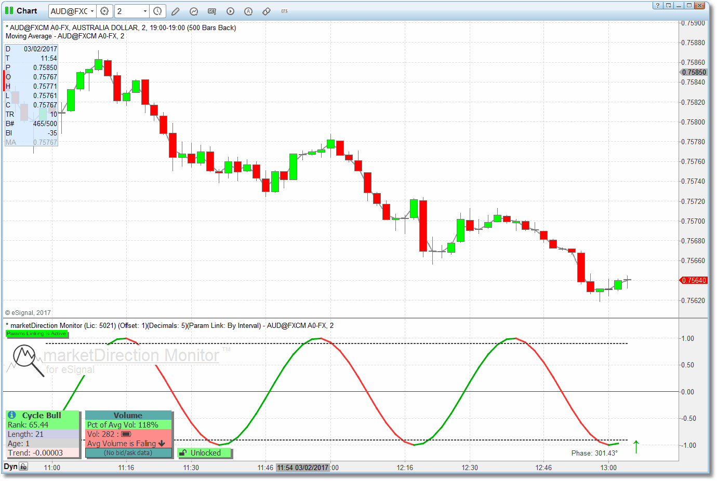
Task: Click the Dyn scaling lock icon
Action: point(23,466)
